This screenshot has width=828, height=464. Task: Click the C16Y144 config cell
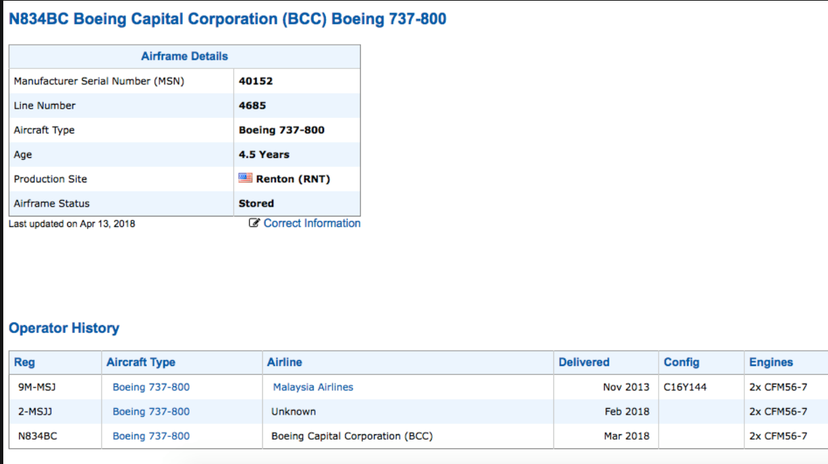(x=685, y=387)
